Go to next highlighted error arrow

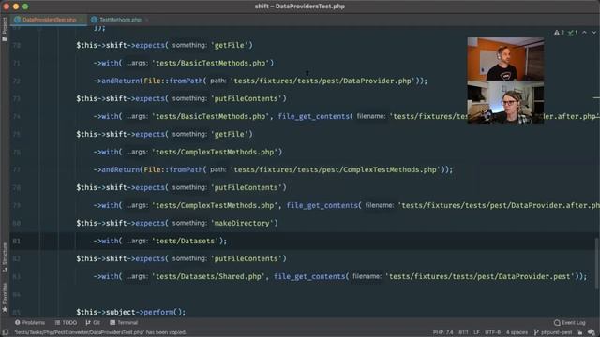tap(593, 33)
